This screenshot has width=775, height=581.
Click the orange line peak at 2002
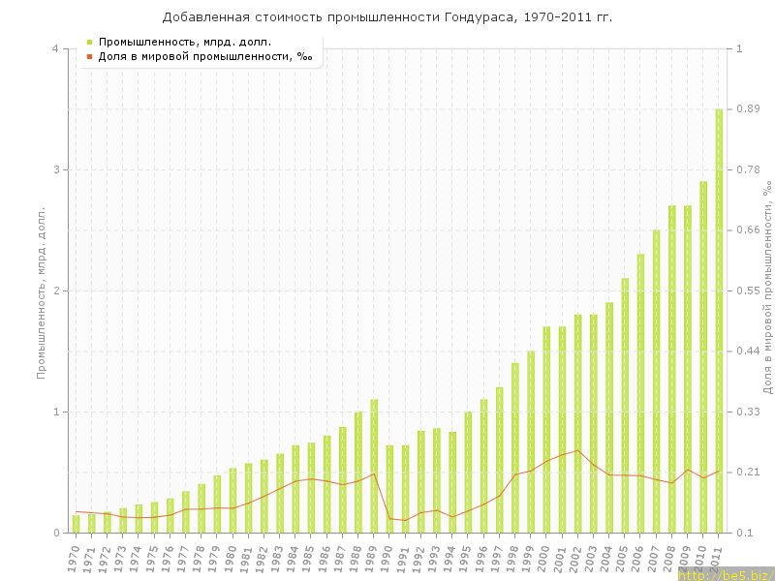coord(577,450)
